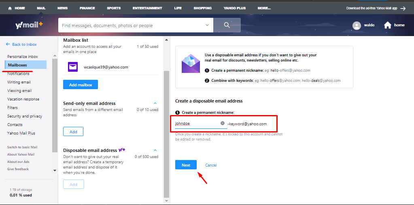Viewport: 414px width, 205px height.
Task: Open the waldo profile avatar
Action: click(x=357, y=26)
